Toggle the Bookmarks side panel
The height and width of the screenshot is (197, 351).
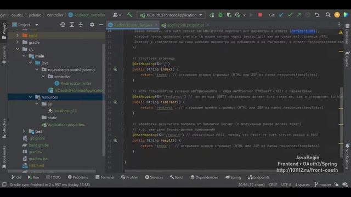pyautogui.click(x=4, y=157)
